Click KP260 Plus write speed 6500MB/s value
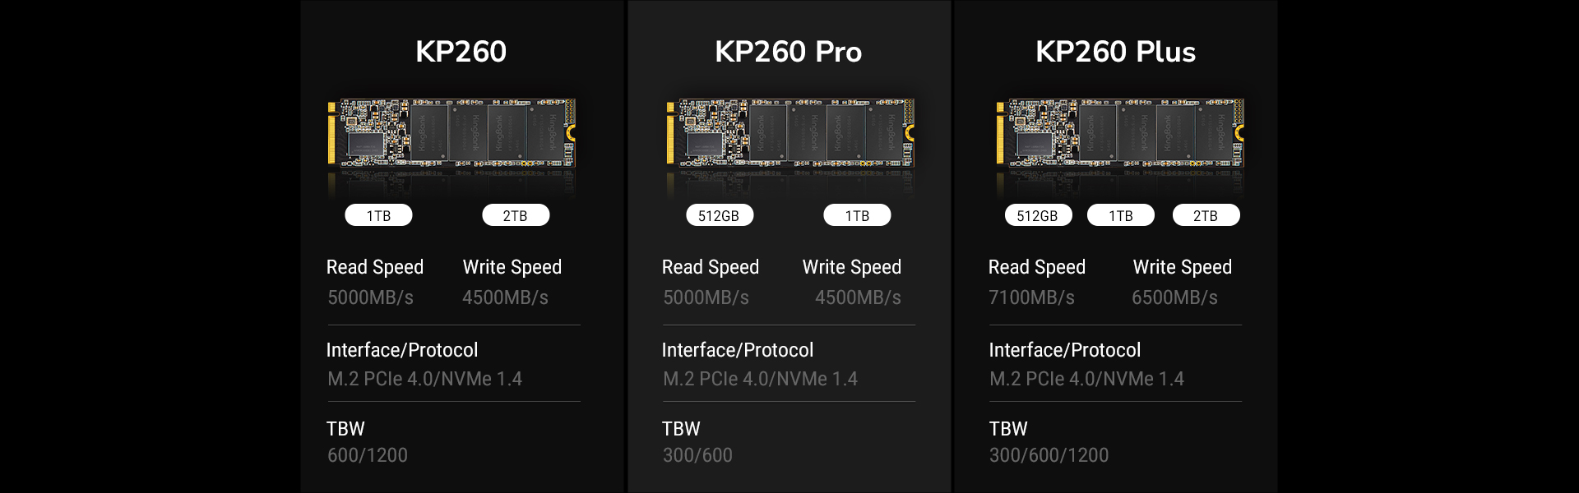1579x493 pixels. click(x=1174, y=297)
